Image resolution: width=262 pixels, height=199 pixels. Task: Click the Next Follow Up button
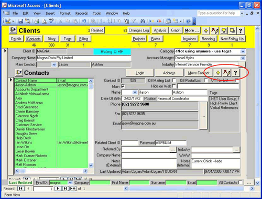coord(232,39)
